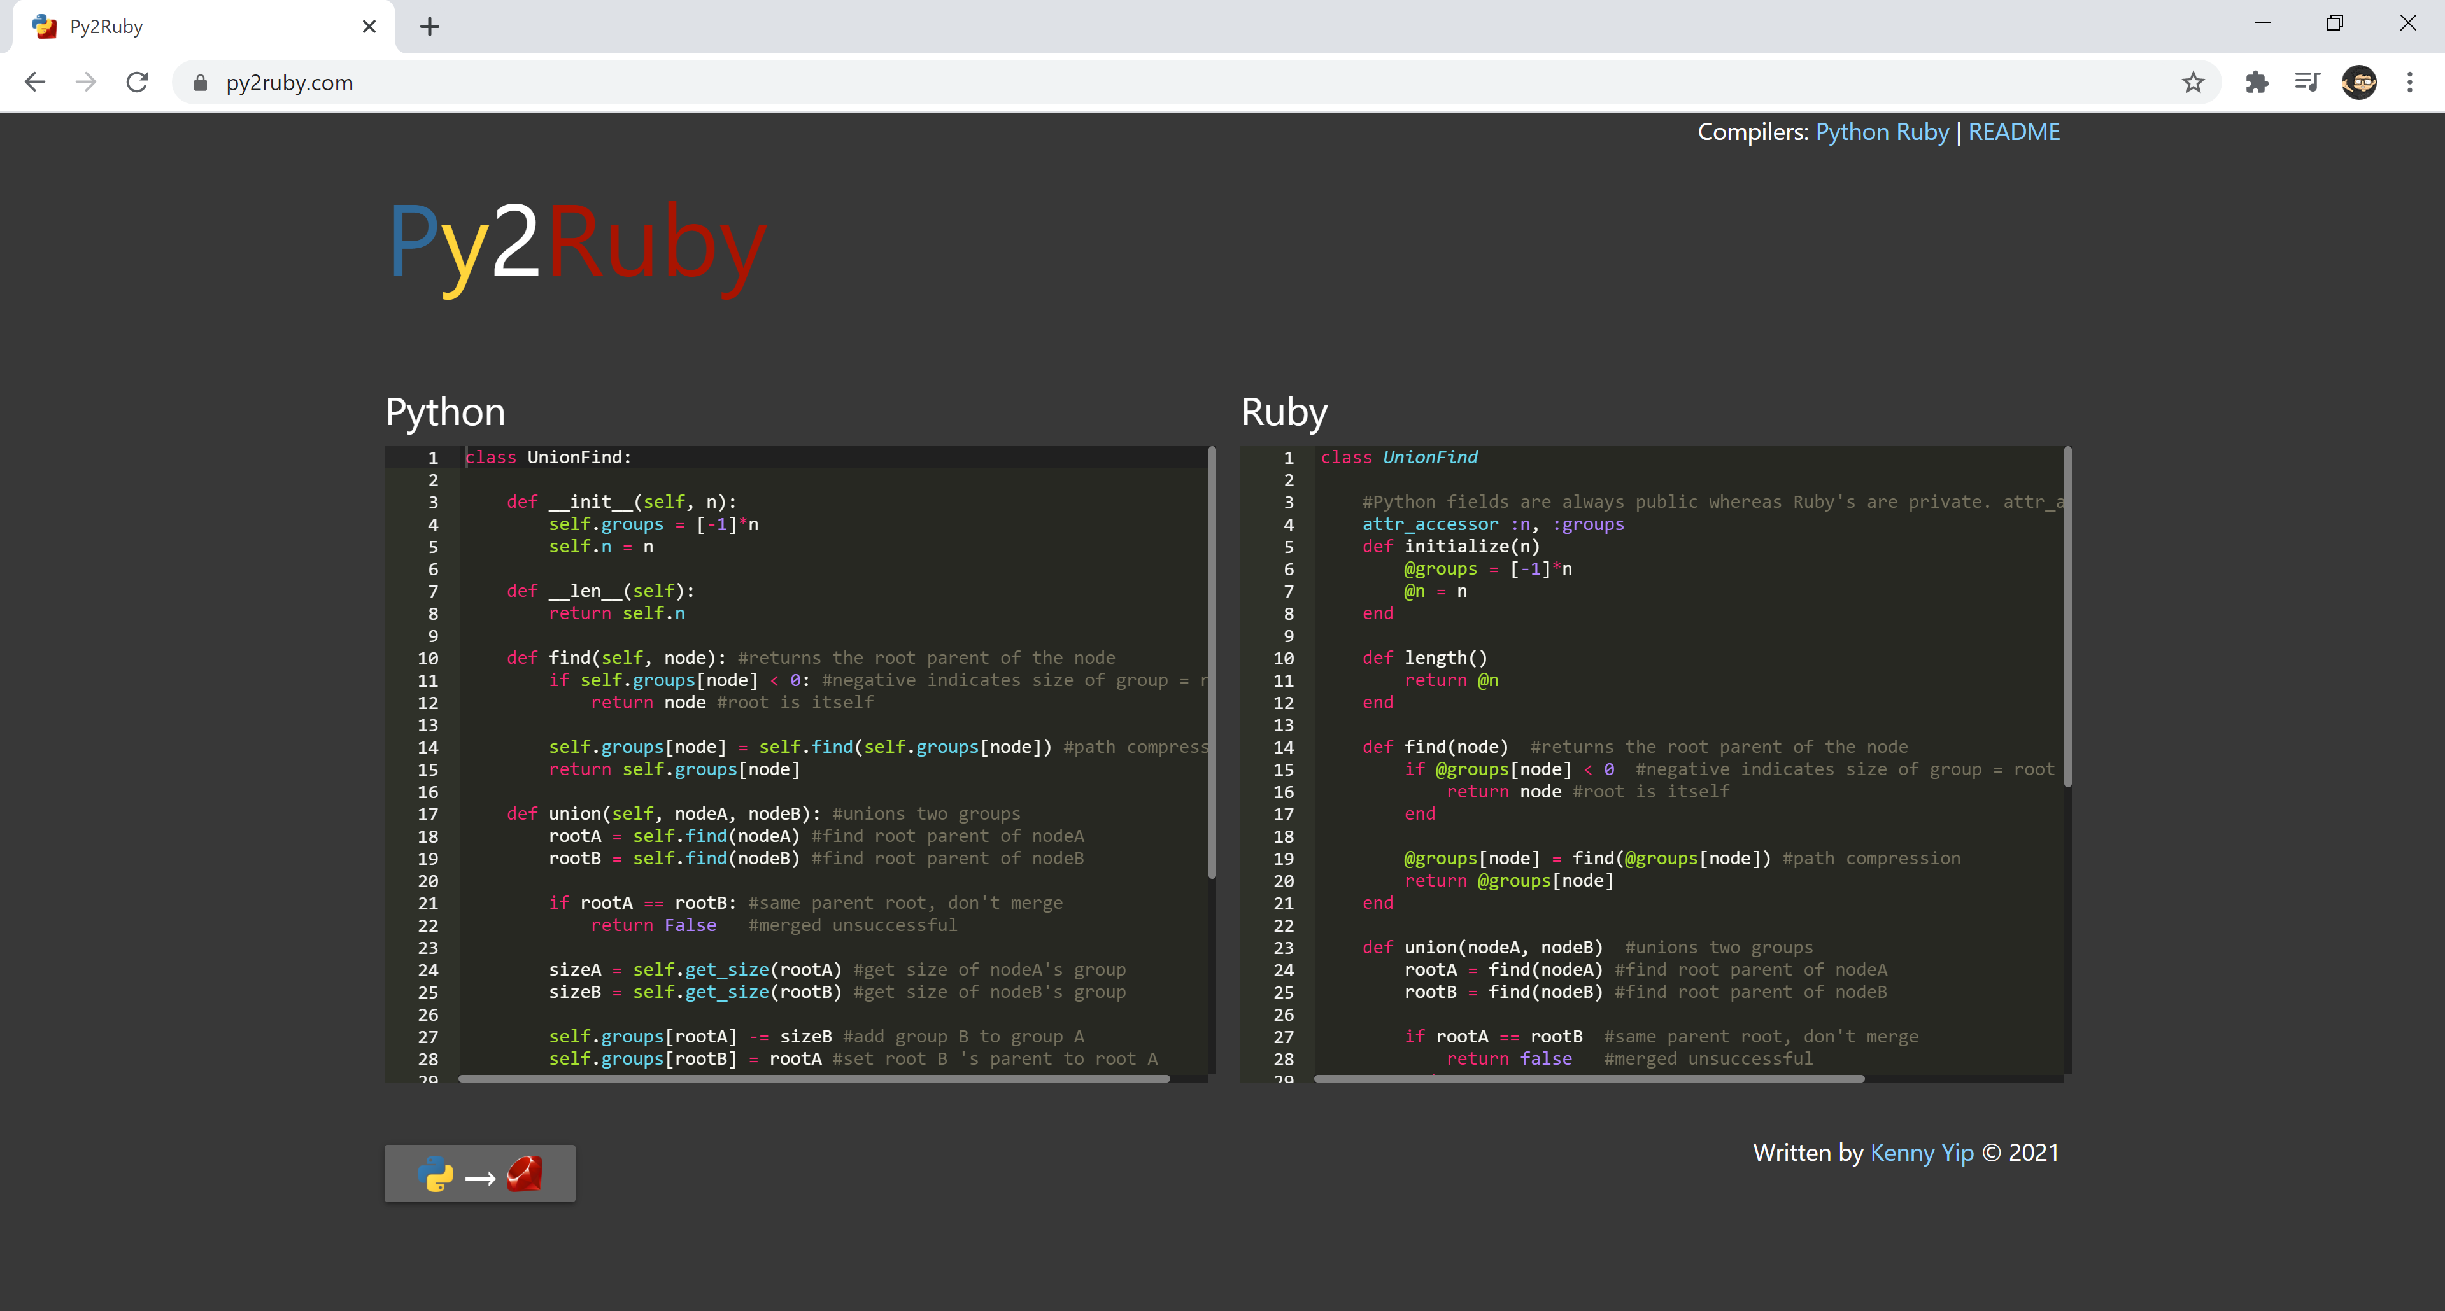The width and height of the screenshot is (2445, 1311).
Task: Click the 'def length()' Ruby line
Action: point(1425,658)
